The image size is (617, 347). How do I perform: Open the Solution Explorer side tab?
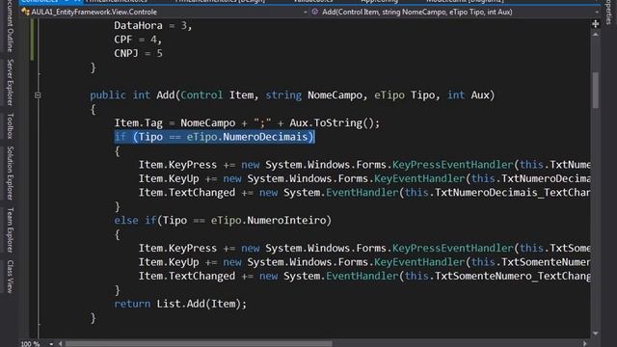[x=11, y=173]
